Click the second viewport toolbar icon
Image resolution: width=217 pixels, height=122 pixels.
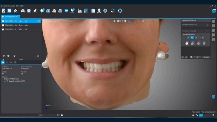(x=118, y=21)
